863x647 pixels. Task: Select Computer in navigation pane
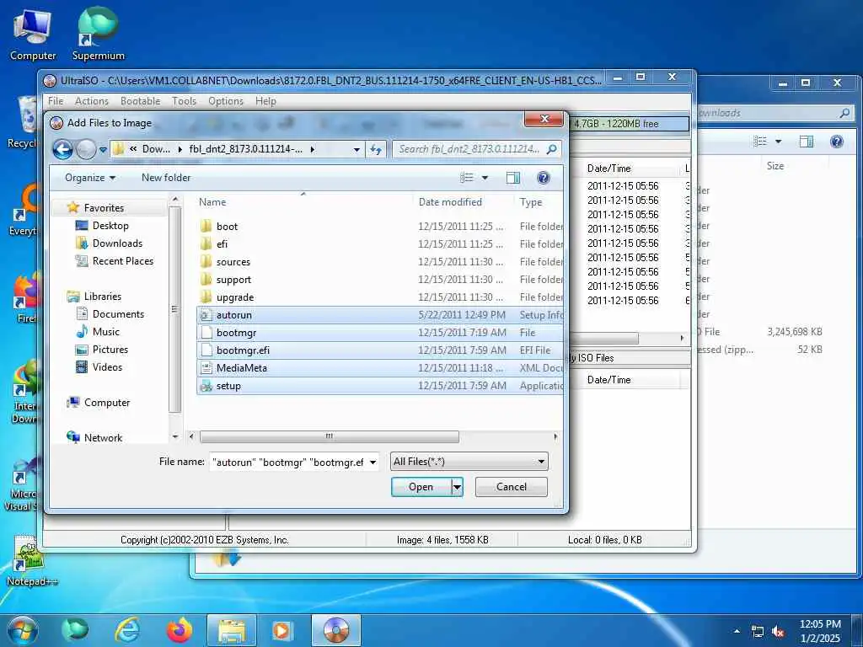(x=107, y=403)
